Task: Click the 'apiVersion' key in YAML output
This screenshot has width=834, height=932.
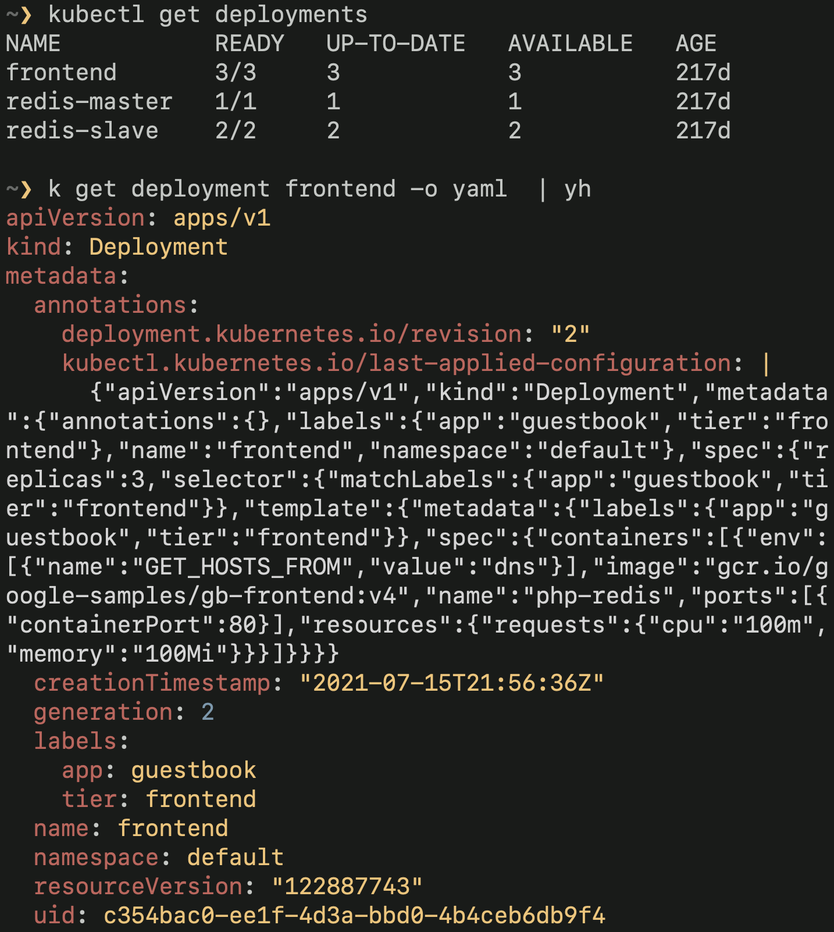Action: [x=75, y=218]
